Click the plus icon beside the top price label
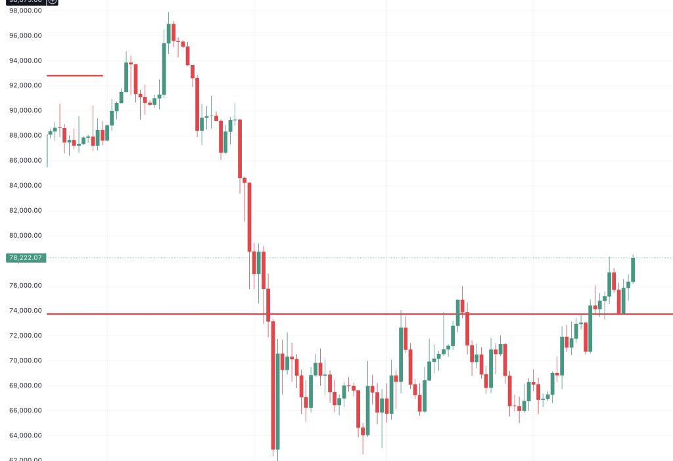673x461 pixels. (53, 1)
